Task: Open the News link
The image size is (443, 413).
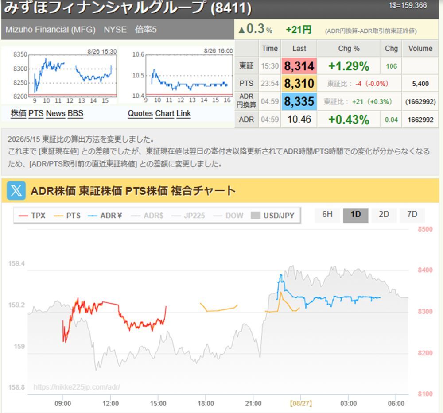Action: (56, 113)
